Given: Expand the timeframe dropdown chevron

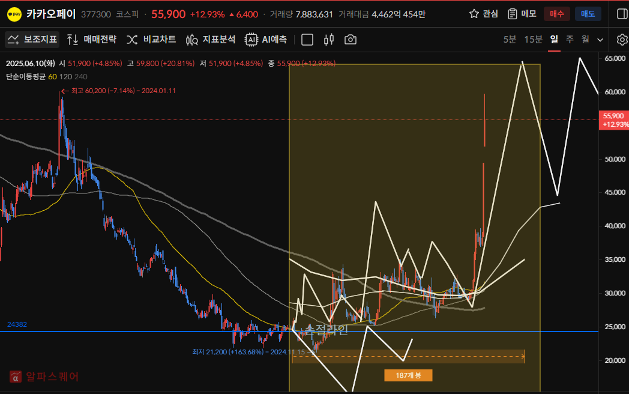Looking at the screenshot, I should [x=600, y=40].
